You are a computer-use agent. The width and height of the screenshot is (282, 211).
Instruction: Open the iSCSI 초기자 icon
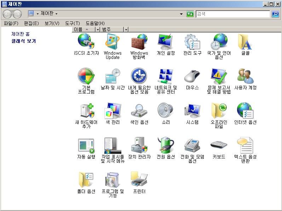(x=86, y=42)
